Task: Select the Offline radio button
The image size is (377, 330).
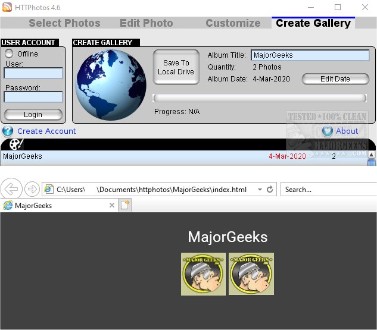Action: (x=9, y=54)
